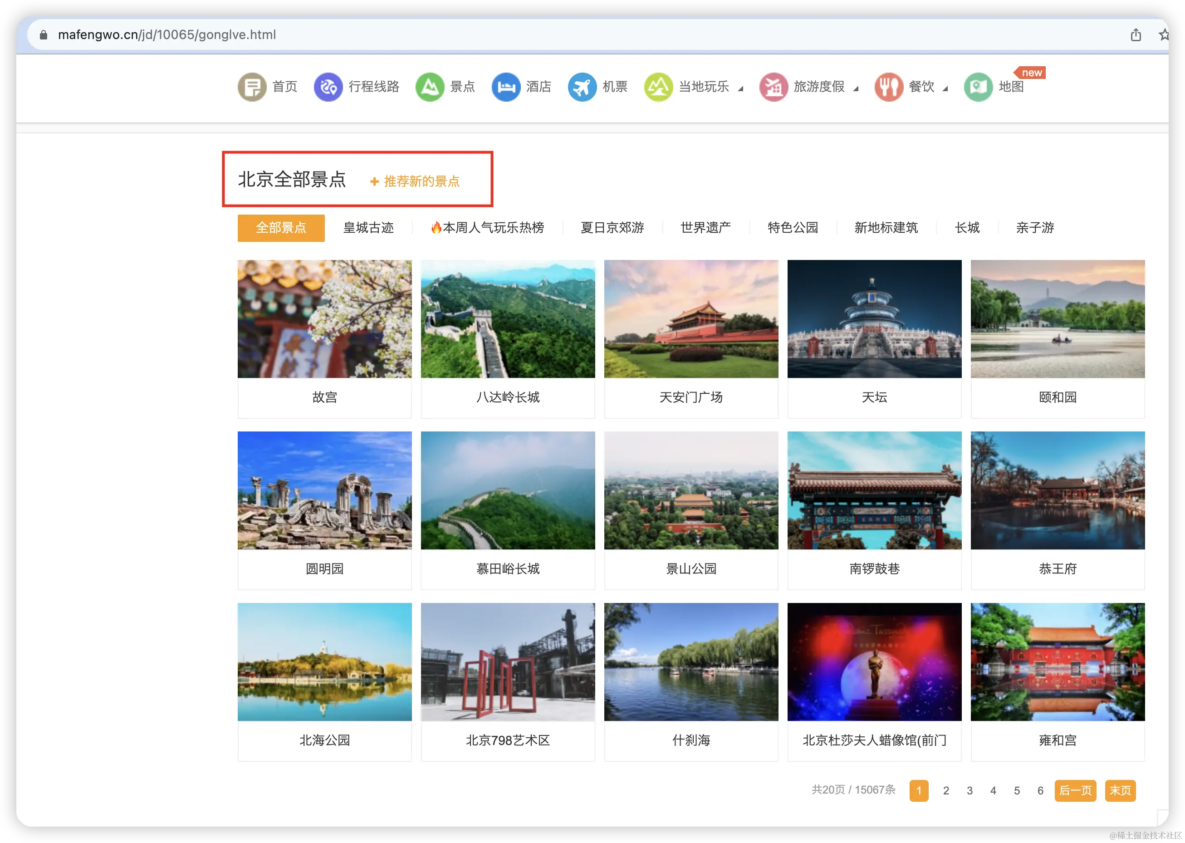Select the hotel (酒店) bed icon
This screenshot has width=1185, height=843.
(x=505, y=87)
